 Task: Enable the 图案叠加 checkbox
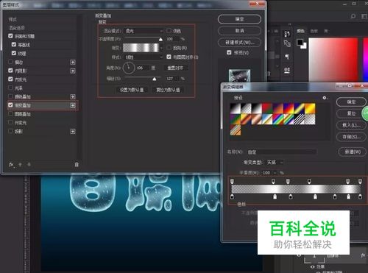[x=10, y=114]
